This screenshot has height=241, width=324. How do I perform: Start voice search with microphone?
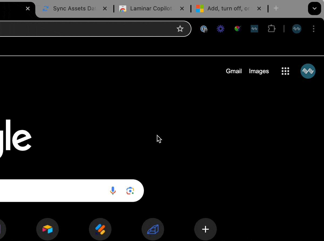pos(113,191)
